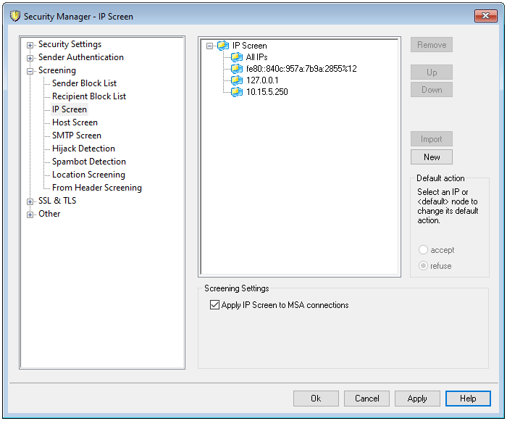Click the 10.15.5.250 folder icon
Screen dimensions: 507x421
point(237,92)
